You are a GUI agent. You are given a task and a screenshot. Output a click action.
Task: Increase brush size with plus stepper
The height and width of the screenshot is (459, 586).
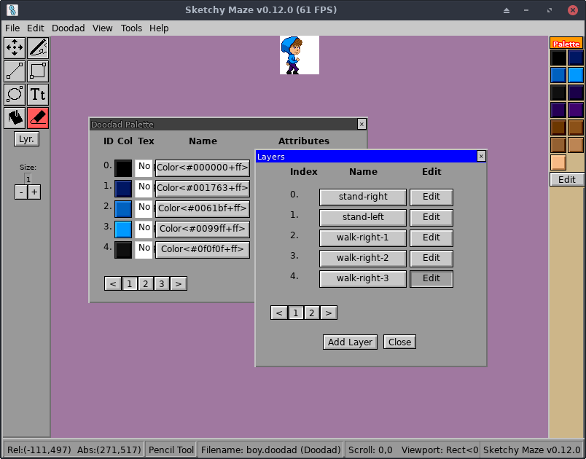click(34, 192)
